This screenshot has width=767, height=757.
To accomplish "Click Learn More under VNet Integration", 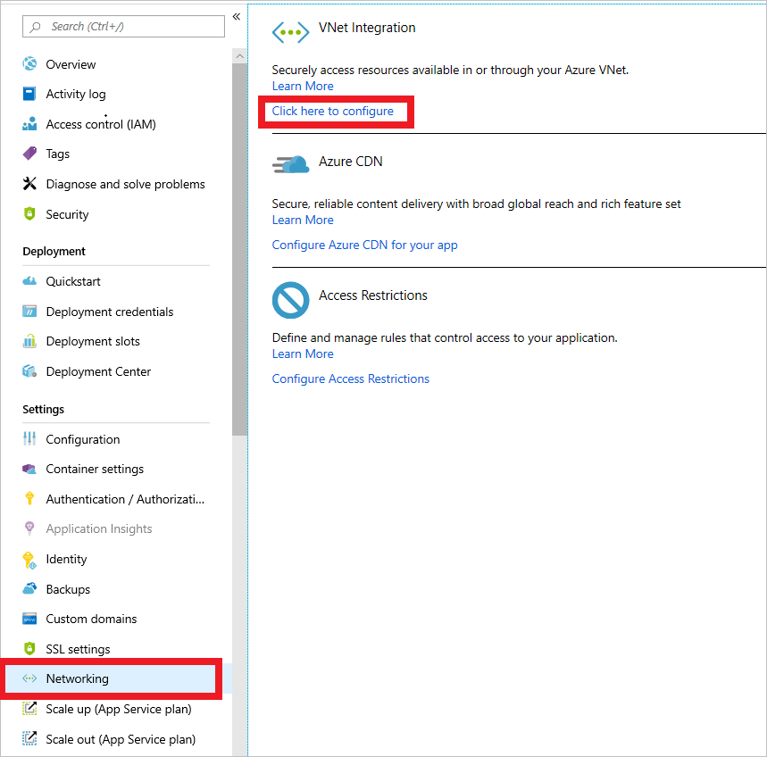I will (303, 86).
